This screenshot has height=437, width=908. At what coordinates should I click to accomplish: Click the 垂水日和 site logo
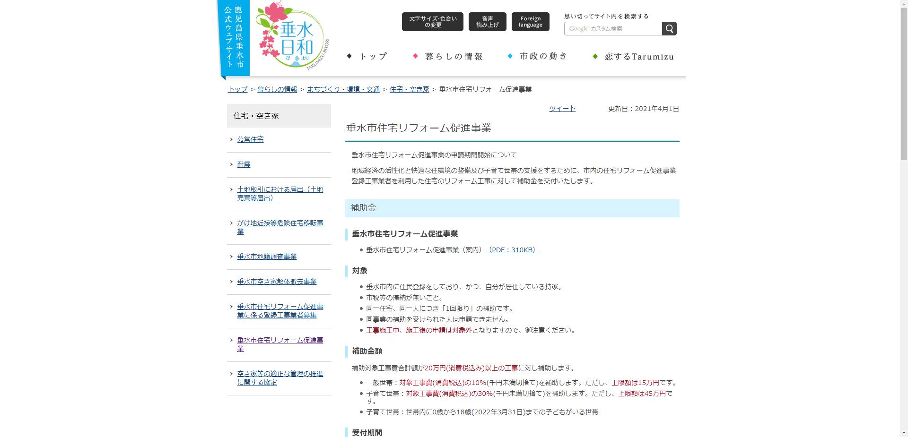pos(291,38)
